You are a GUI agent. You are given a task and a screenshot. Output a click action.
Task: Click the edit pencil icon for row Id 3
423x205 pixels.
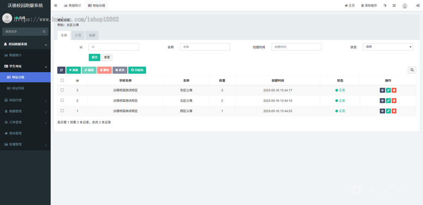tap(388, 90)
